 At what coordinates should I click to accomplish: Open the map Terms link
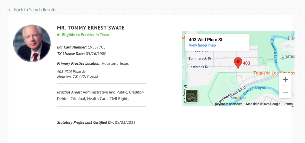coord(288,104)
